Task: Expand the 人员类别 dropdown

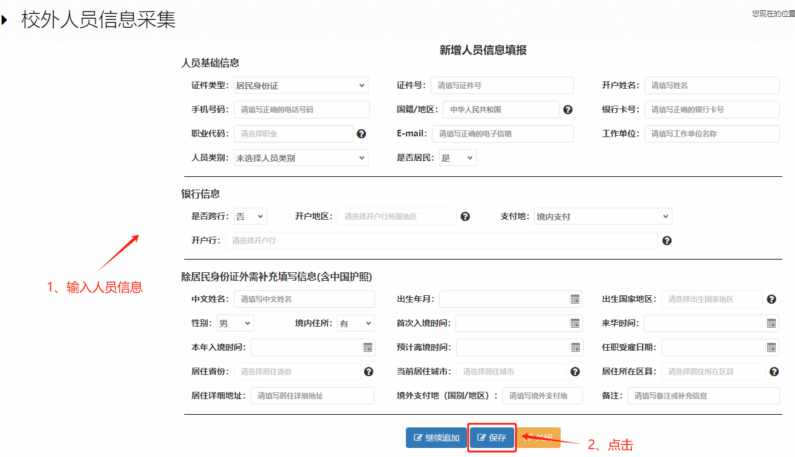Action: click(301, 158)
